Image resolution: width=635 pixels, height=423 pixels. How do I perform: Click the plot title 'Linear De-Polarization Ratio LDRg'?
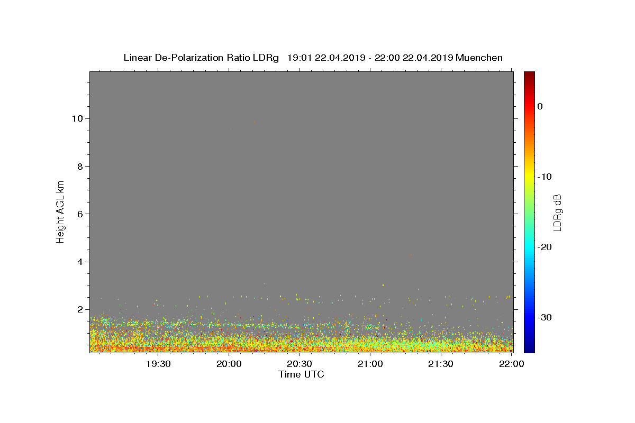pos(201,58)
